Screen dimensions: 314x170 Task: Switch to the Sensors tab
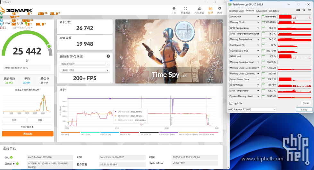coord(250,11)
